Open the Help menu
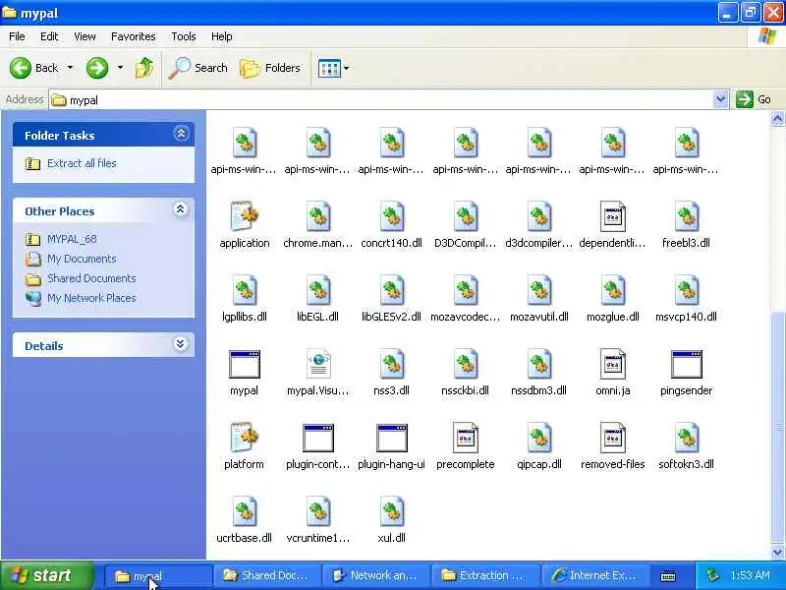 point(222,36)
